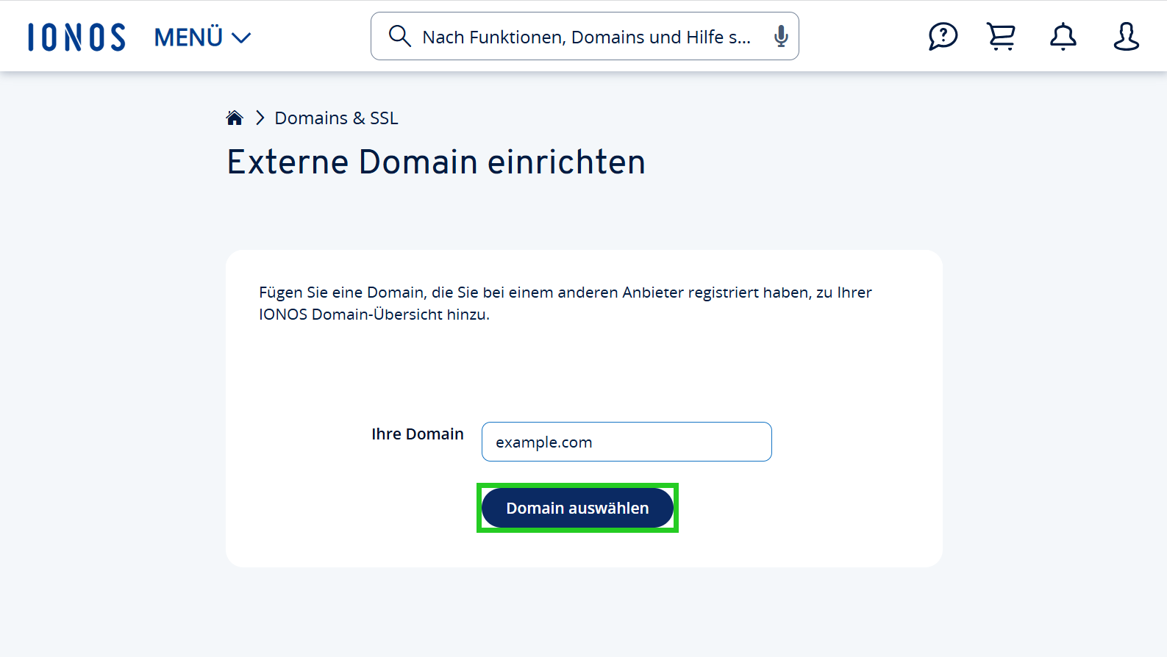The image size is (1167, 657).
Task: Open the shopping cart
Action: click(x=1001, y=36)
